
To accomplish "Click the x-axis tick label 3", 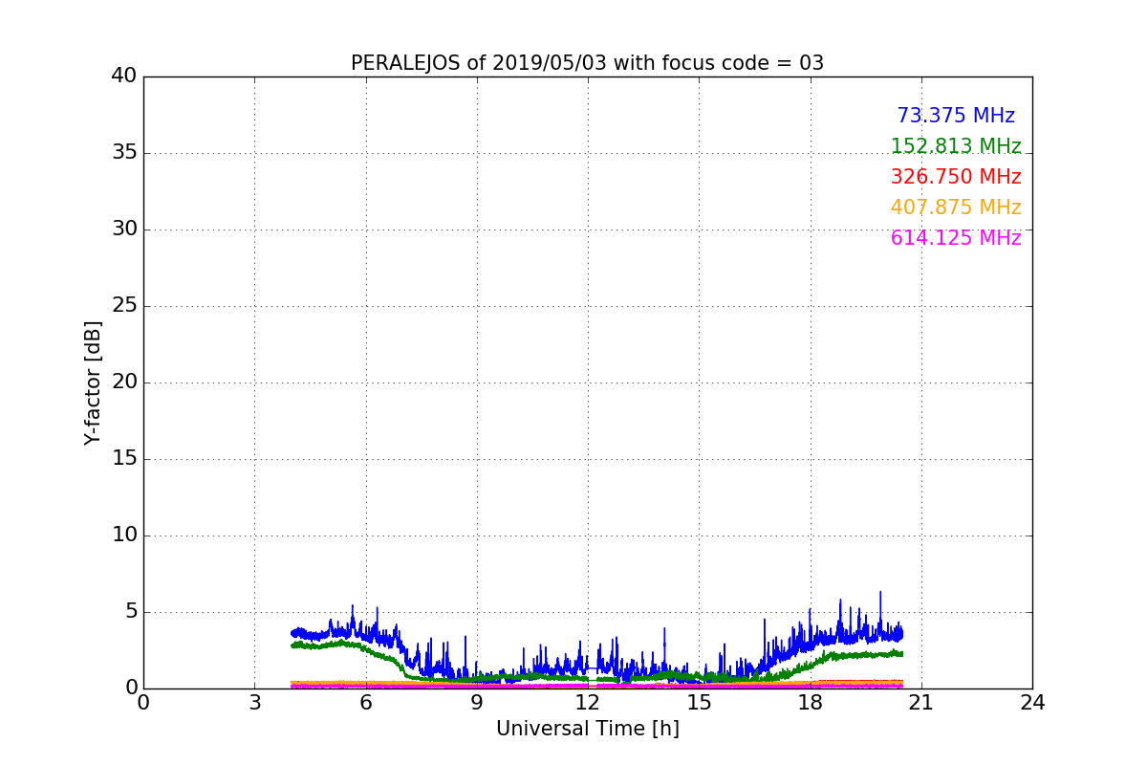I will (x=254, y=703).
